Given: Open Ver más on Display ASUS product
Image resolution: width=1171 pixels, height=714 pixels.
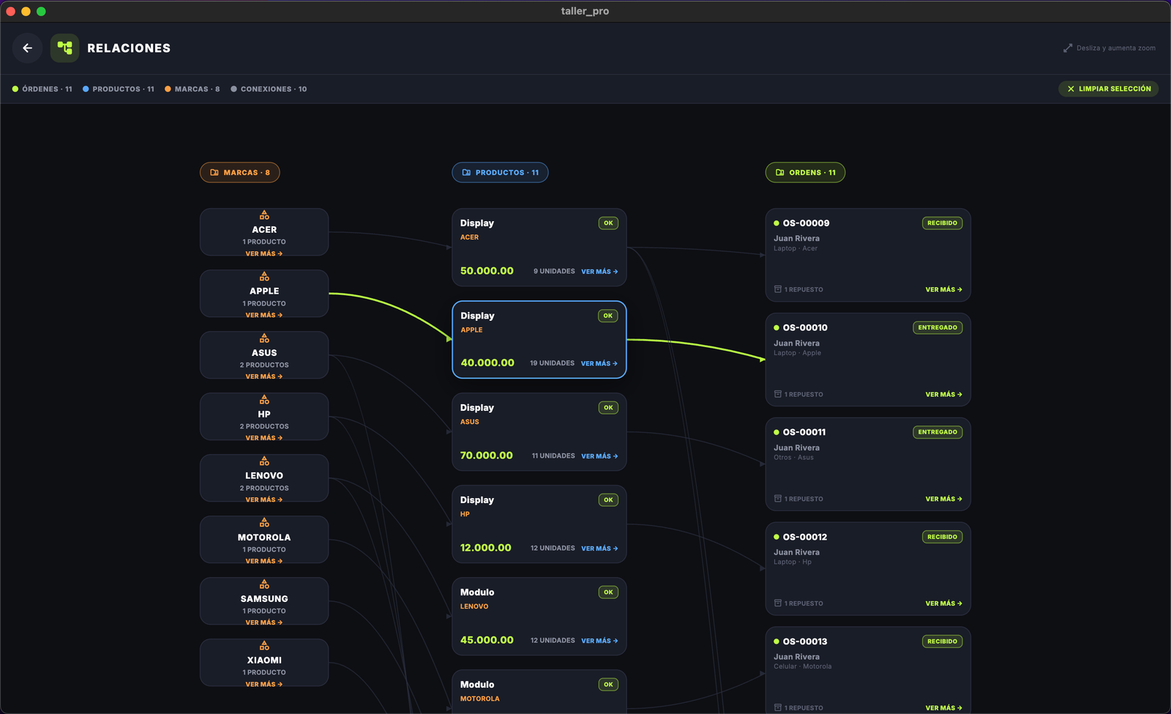Looking at the screenshot, I should click(599, 456).
